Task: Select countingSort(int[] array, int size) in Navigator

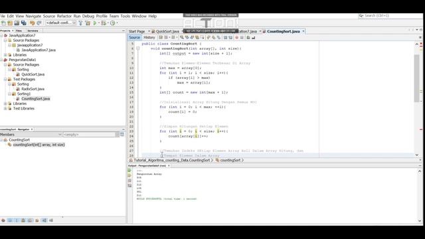Action: [39, 145]
